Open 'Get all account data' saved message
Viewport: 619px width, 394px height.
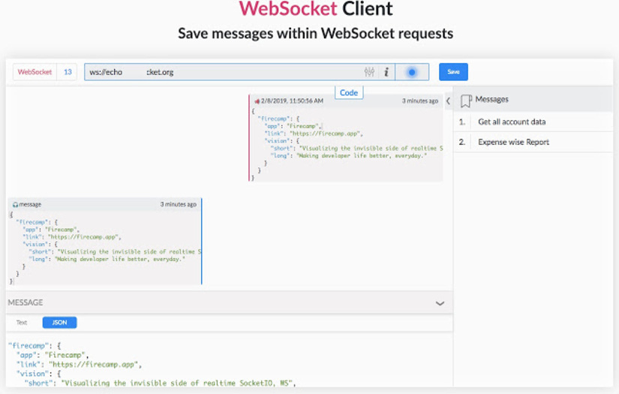[x=512, y=122]
